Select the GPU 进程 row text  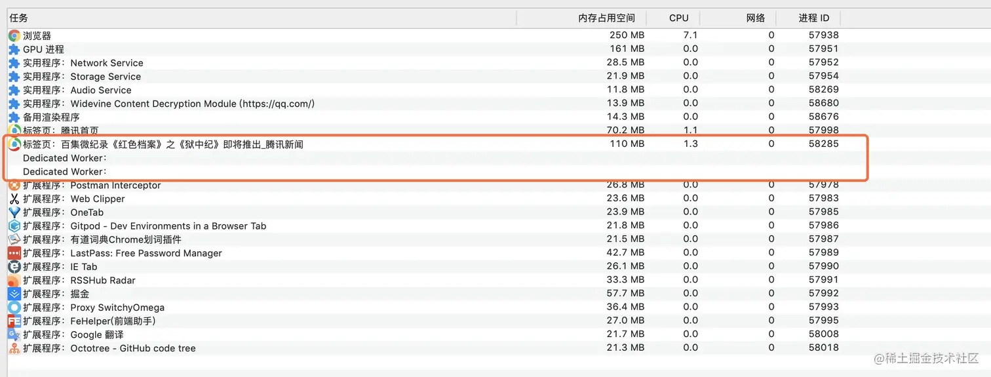coord(43,49)
